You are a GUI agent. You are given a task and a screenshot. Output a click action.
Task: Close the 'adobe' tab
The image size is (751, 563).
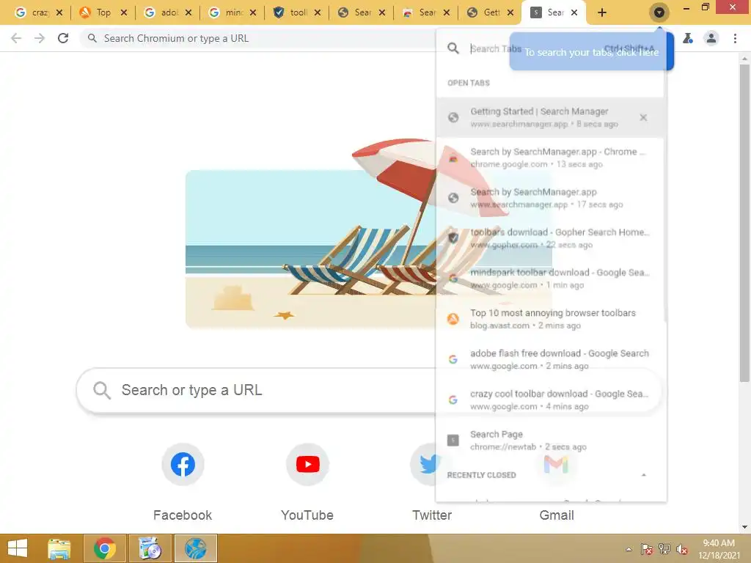[188, 12]
